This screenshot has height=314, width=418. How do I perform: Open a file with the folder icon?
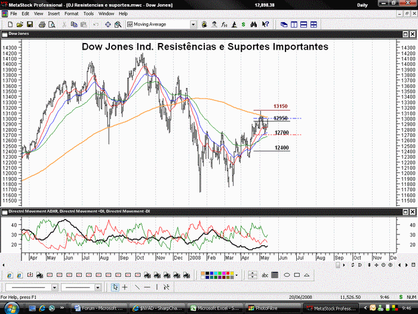(20, 25)
